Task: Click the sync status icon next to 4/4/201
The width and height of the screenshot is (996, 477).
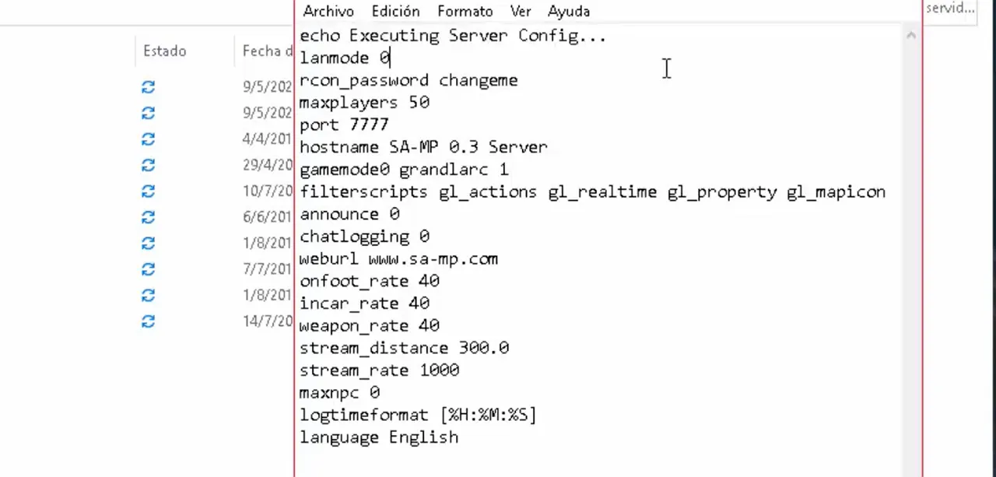Action: point(148,139)
